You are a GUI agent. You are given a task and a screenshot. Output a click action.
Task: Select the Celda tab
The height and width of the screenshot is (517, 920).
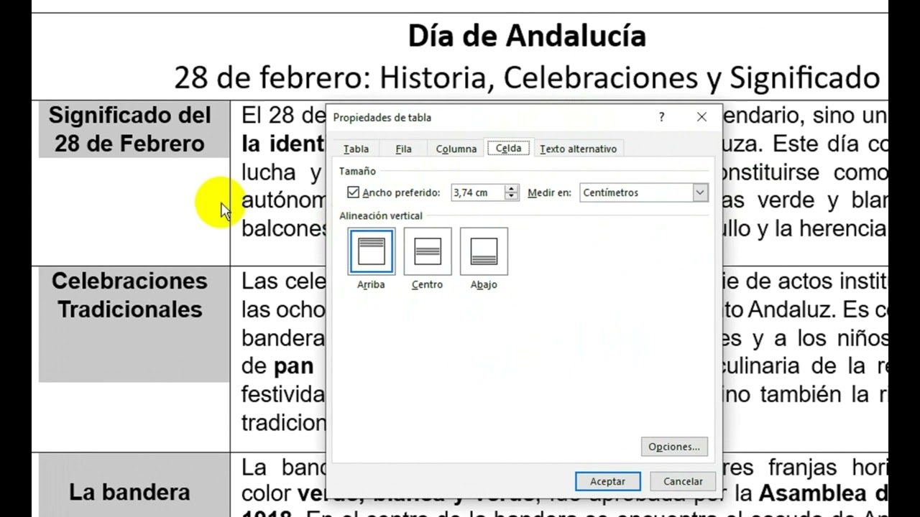508,148
